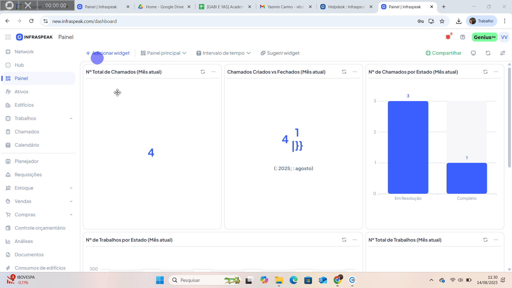Expand the Compras sidebar chevron

71,215
